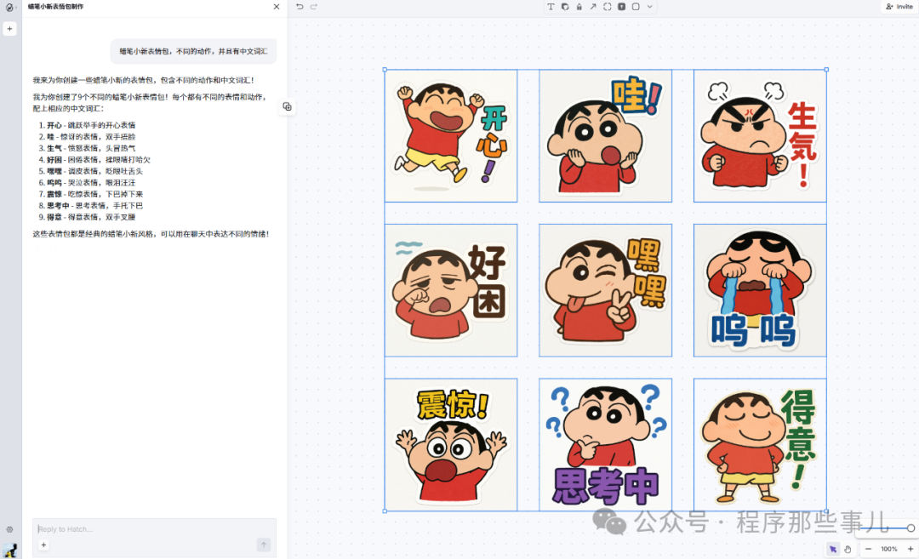Click the 100% zoom level value

[889, 549]
